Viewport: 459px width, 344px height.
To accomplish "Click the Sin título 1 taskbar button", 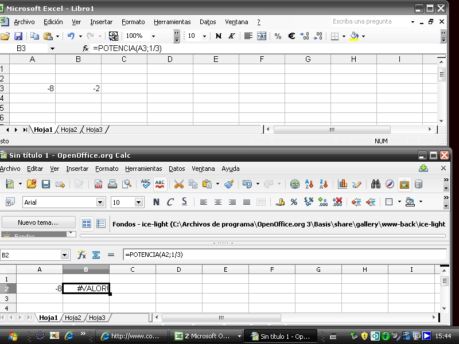I will point(281,336).
